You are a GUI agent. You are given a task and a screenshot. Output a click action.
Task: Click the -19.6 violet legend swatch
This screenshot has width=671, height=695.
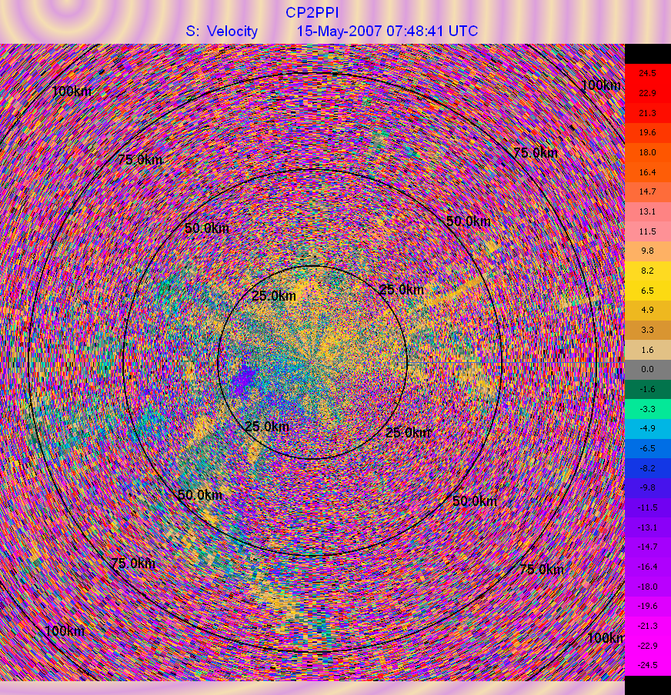coord(647,606)
